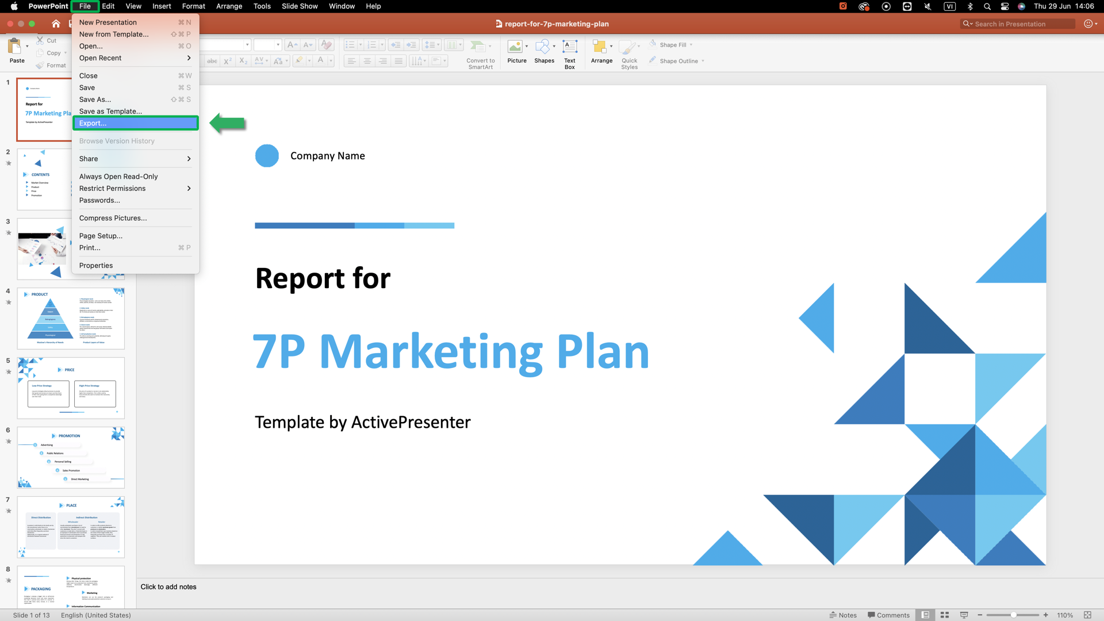Adjust the zoom slider handle
The image size is (1104, 621).
click(1013, 615)
